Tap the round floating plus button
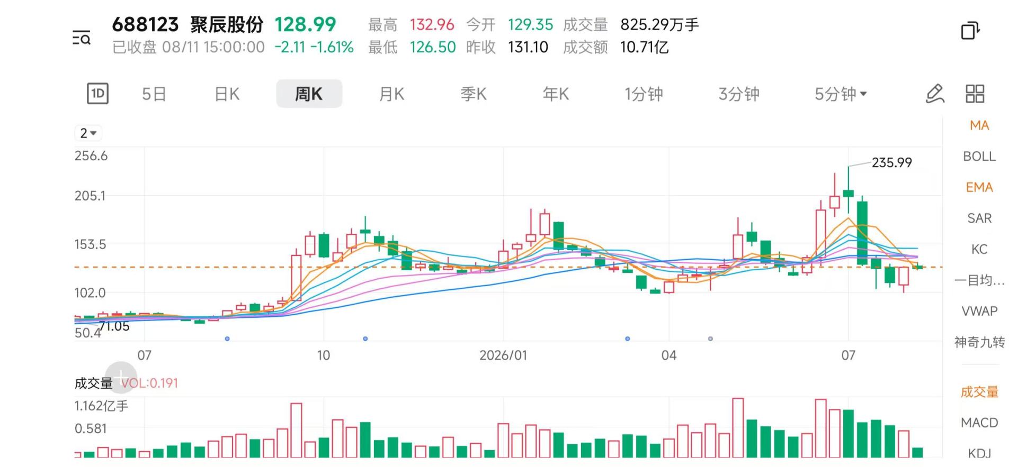The width and height of the screenshot is (1017, 467). [121, 377]
